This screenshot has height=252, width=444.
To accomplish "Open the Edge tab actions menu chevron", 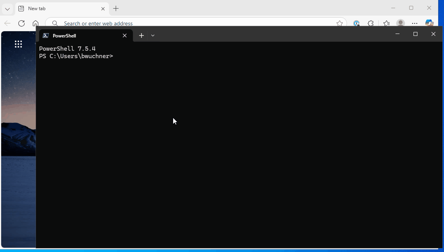I will pos(7,9).
